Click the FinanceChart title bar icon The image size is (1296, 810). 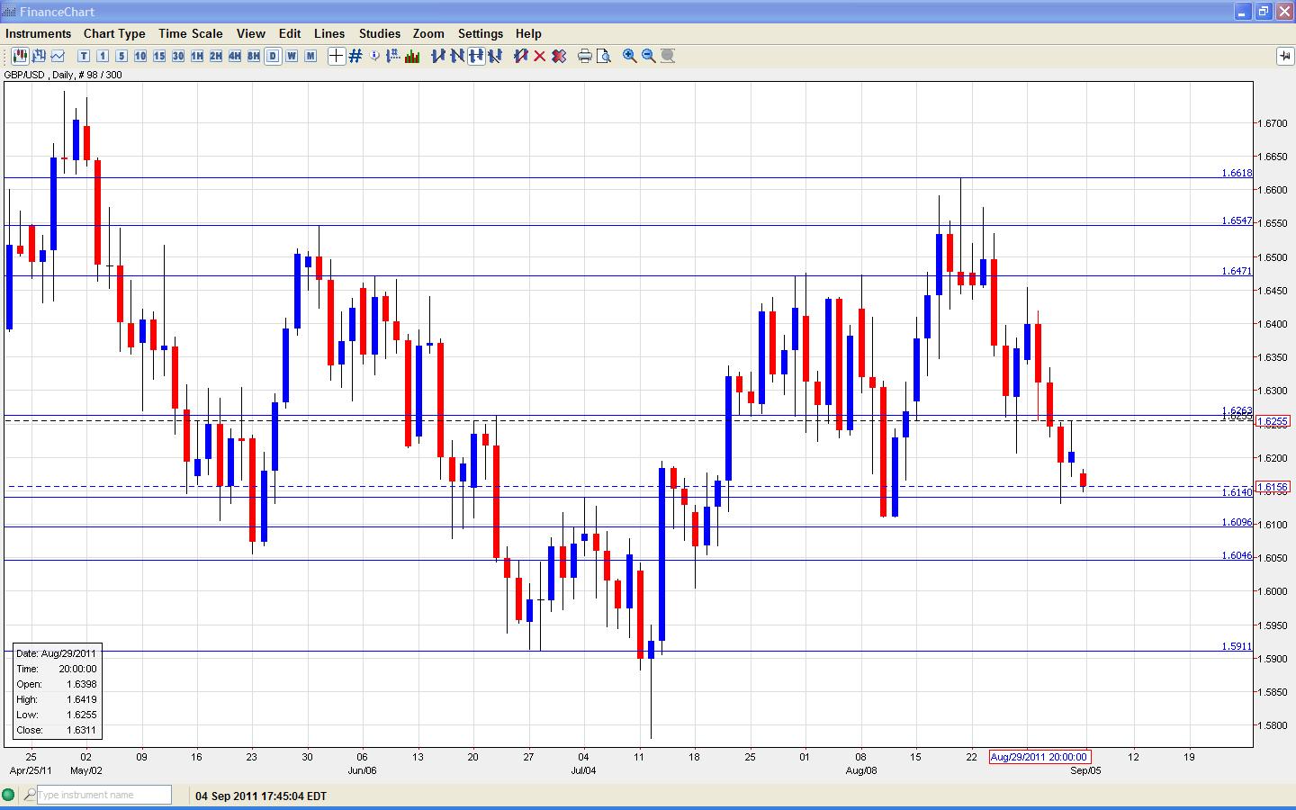pos(9,12)
